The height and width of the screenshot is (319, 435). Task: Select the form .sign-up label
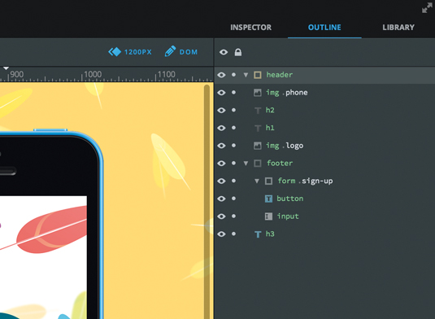point(305,181)
